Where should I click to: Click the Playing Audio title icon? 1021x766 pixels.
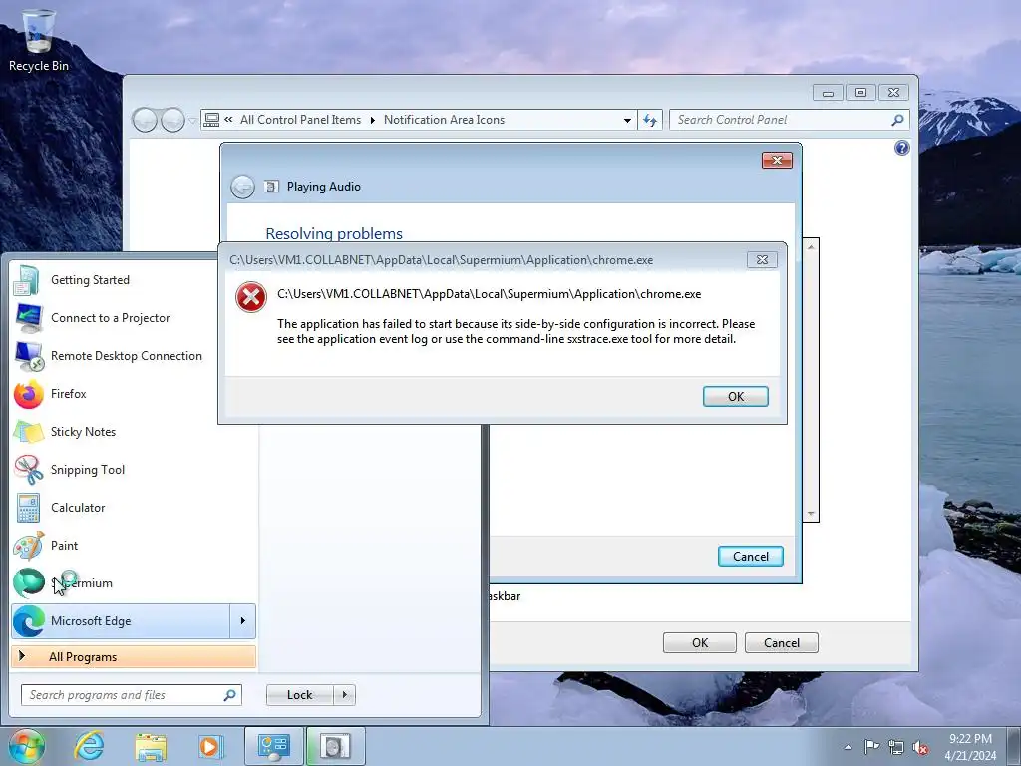271,187
